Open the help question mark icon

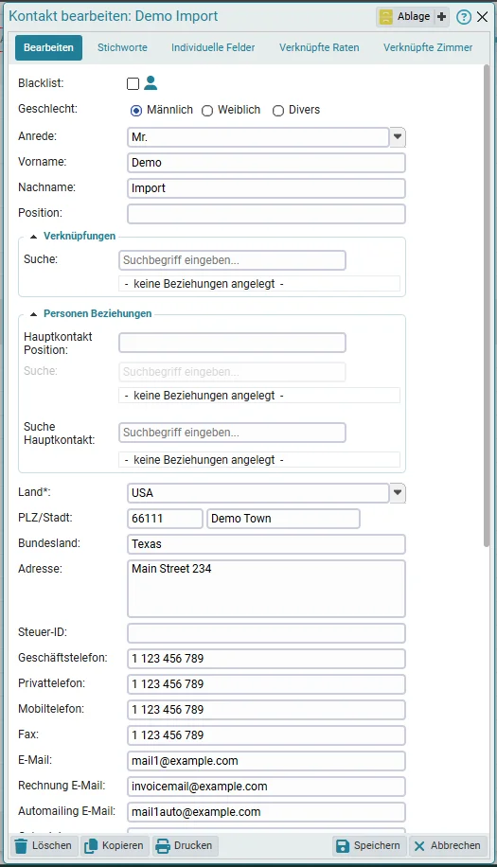tap(464, 17)
